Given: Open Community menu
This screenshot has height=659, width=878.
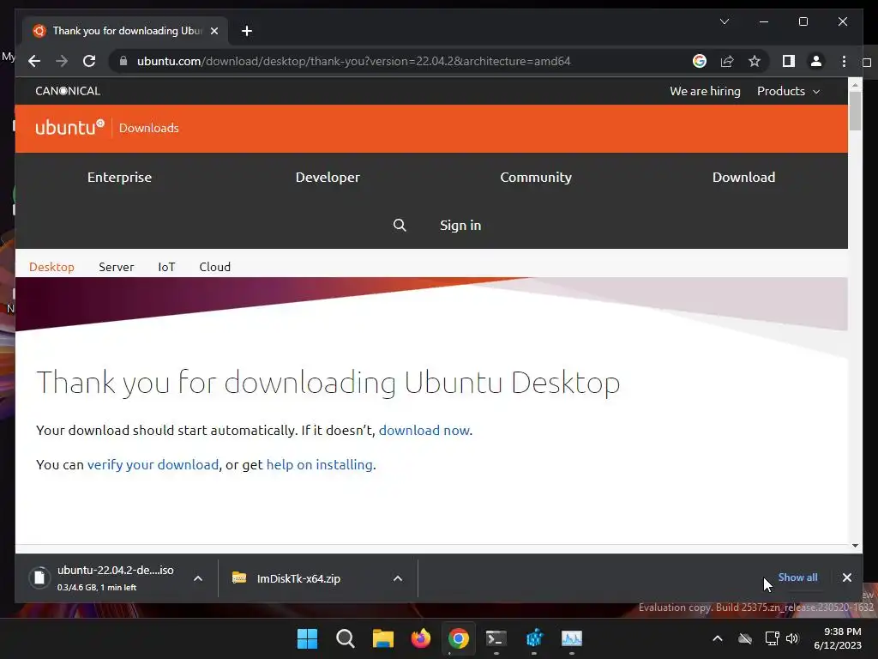Looking at the screenshot, I should point(536,177).
